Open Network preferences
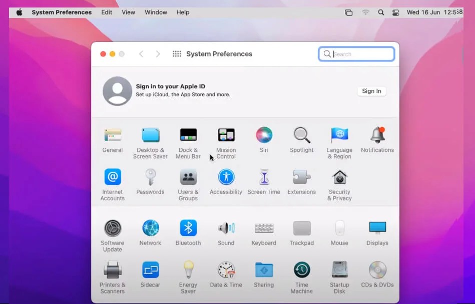 [x=150, y=228]
